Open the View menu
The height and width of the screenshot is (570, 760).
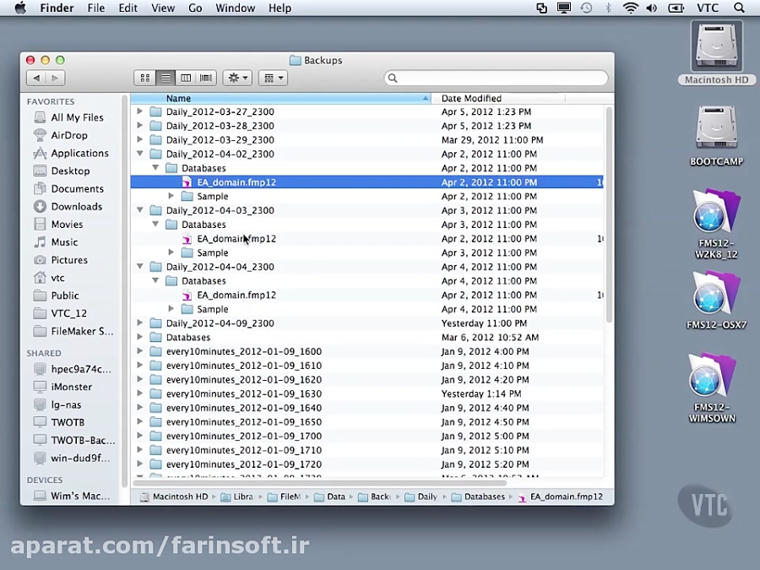coord(162,8)
